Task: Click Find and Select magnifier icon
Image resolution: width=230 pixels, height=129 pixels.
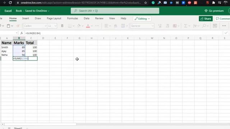Action: tap(204, 26)
